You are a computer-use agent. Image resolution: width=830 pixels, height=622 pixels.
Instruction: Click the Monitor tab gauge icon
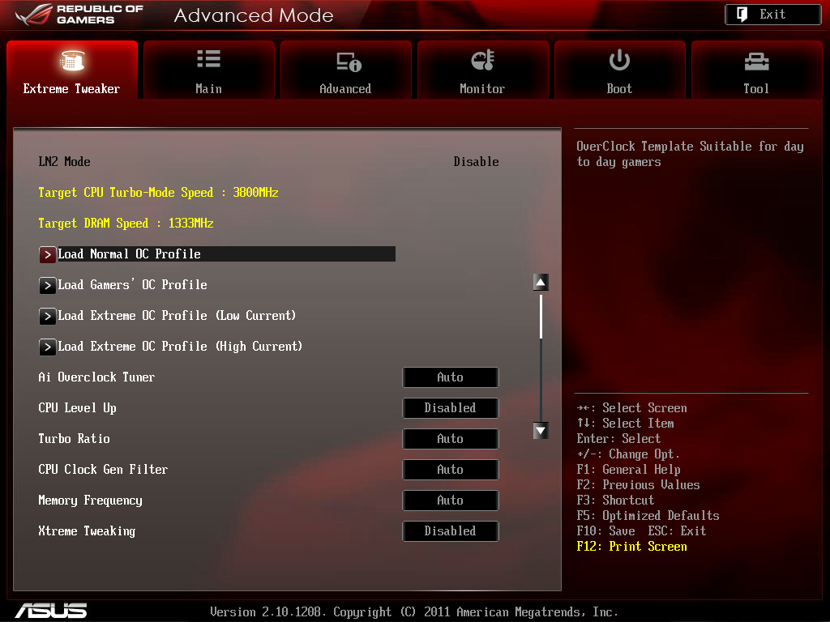[482, 60]
